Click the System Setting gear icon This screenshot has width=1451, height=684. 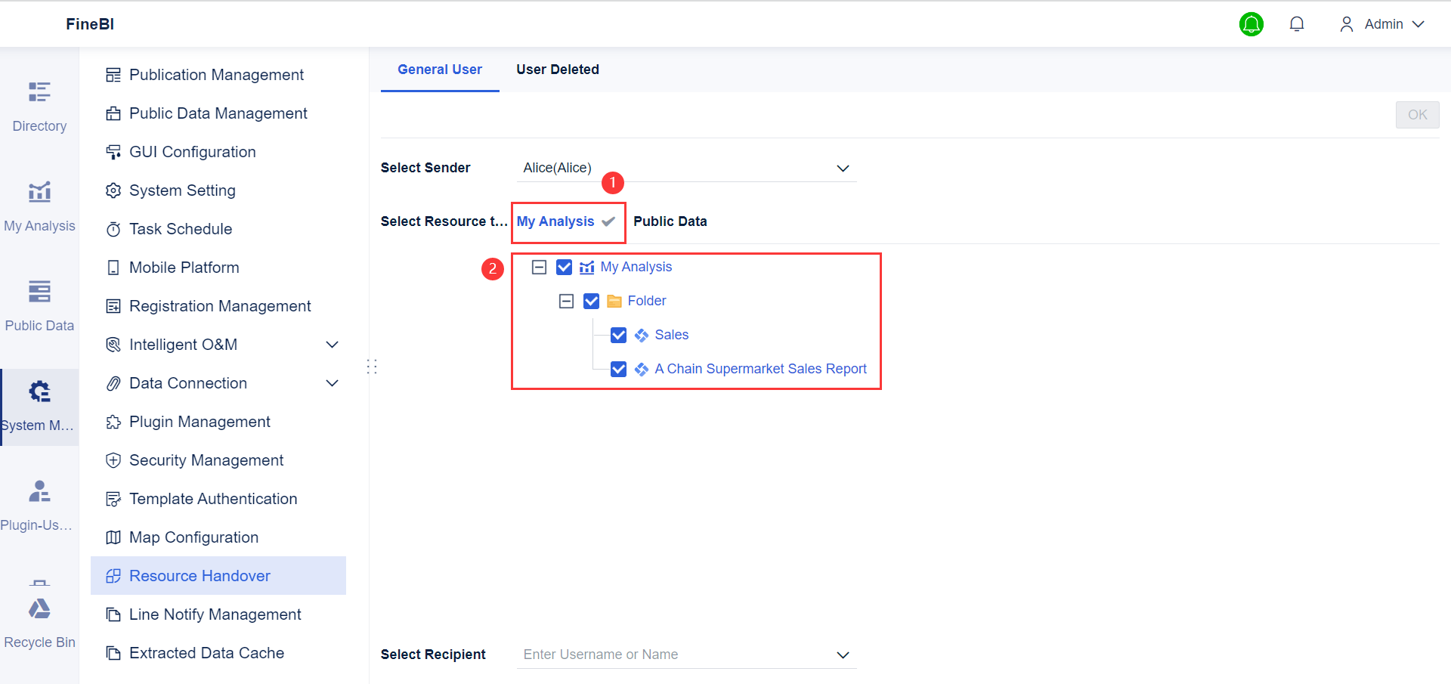coord(113,190)
